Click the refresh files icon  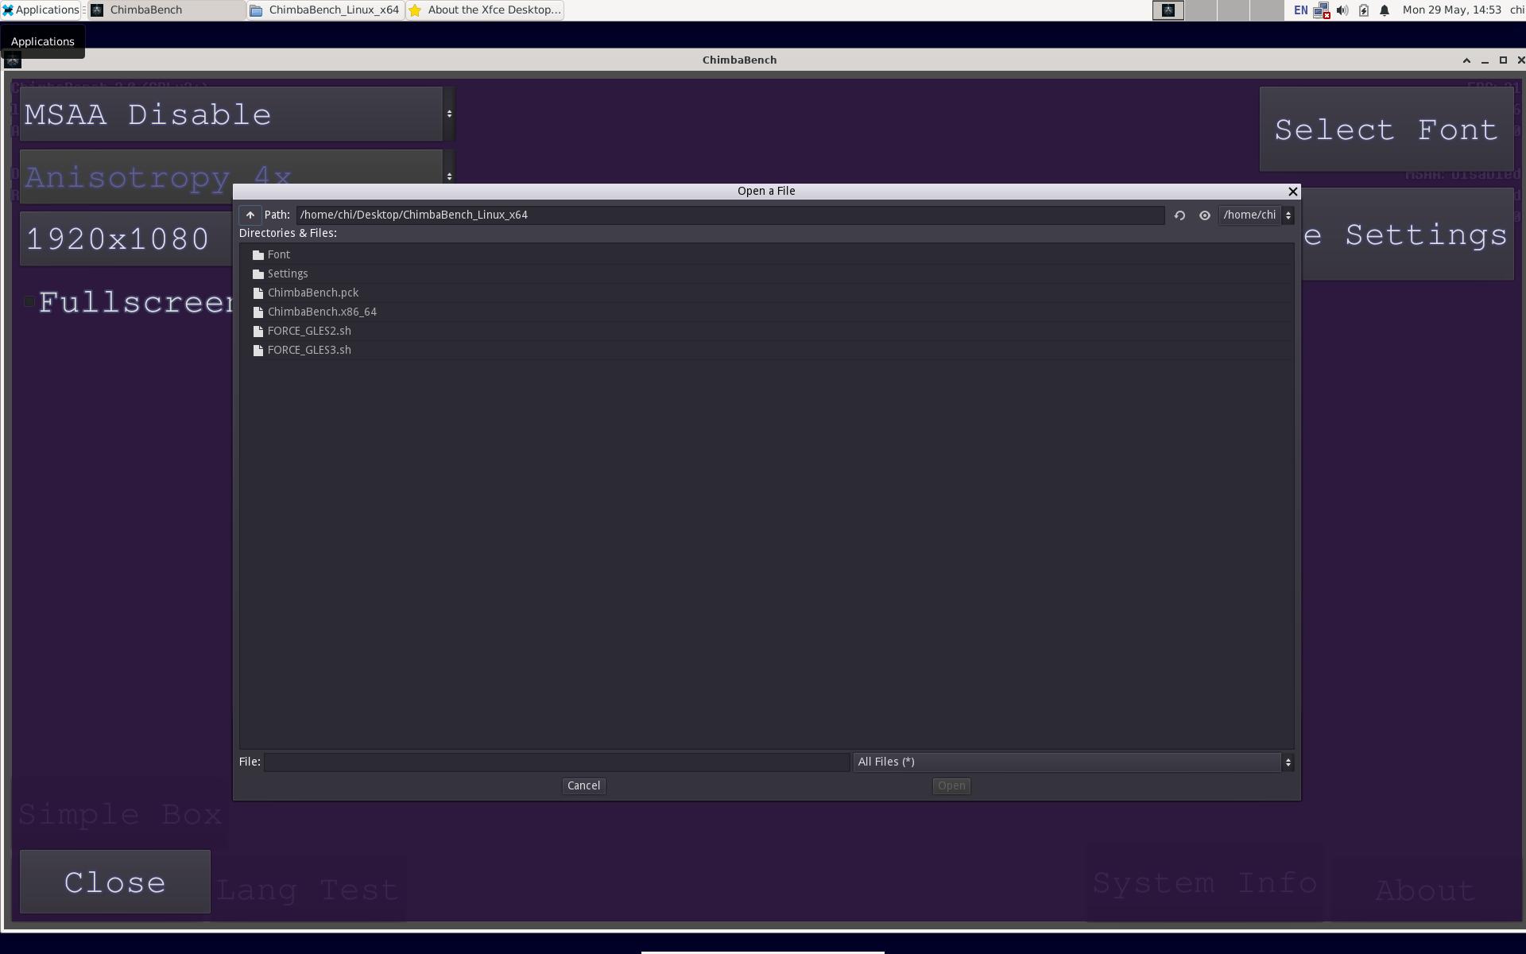point(1179,215)
